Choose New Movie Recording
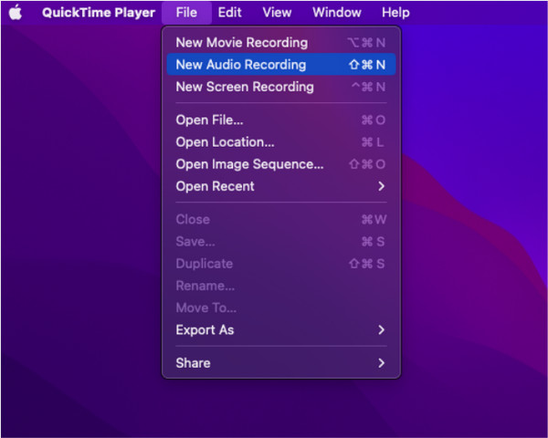548x438 pixels. pyautogui.click(x=281, y=43)
